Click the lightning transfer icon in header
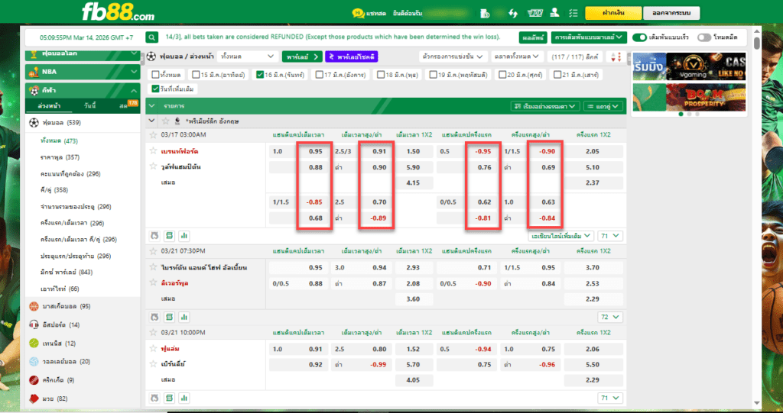Screen dimensions: 783x413 [x=513, y=14]
